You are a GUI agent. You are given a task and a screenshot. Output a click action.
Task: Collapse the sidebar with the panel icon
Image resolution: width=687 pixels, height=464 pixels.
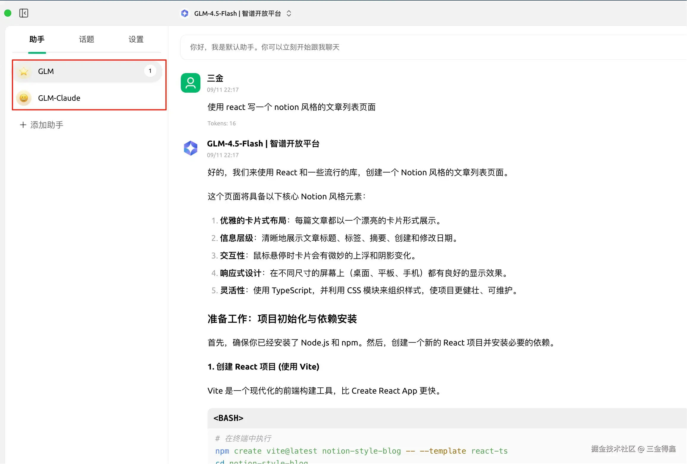pos(23,13)
